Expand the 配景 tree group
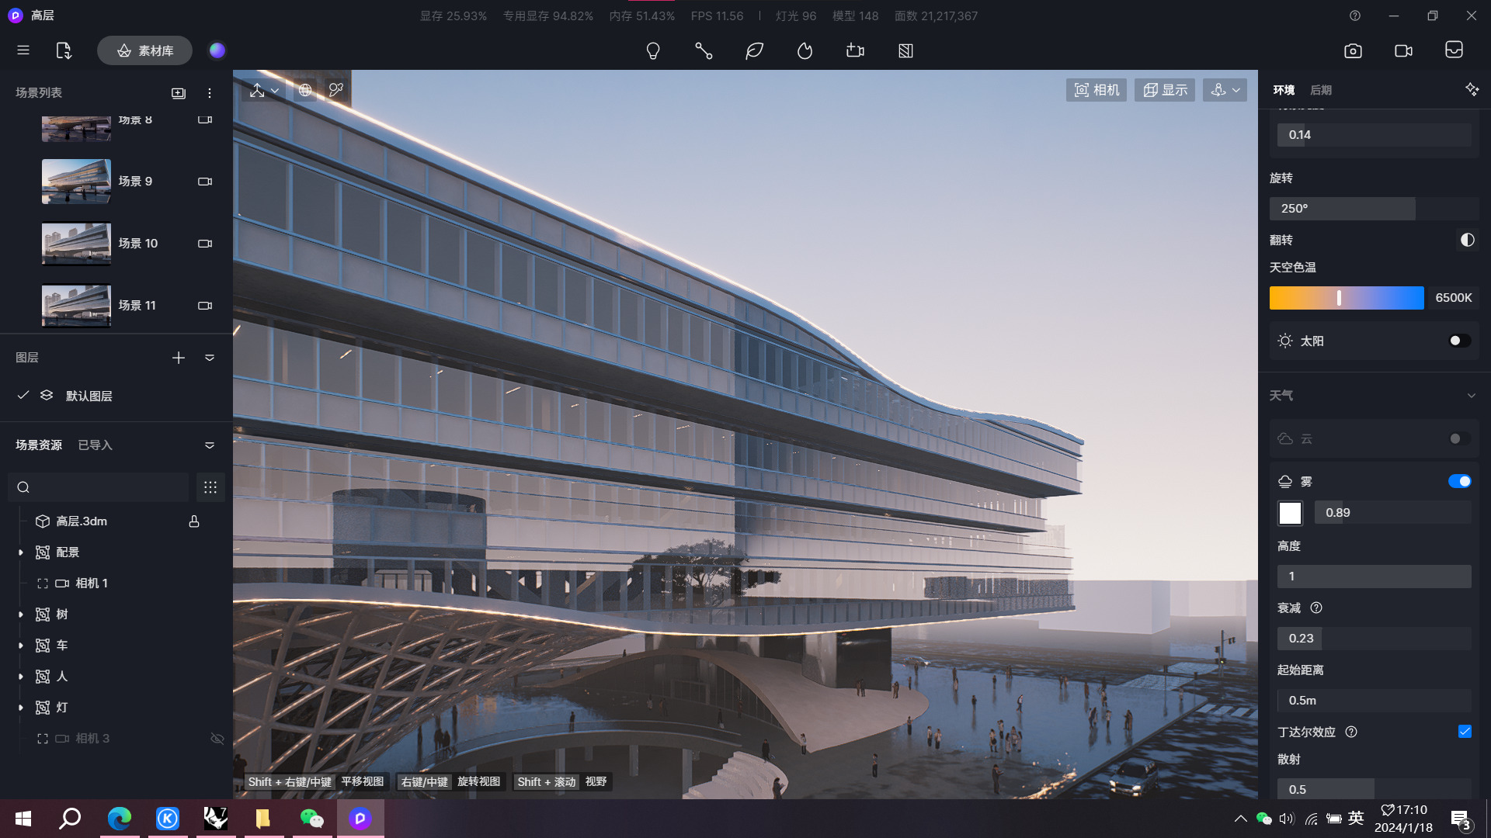This screenshot has height=838, width=1491. click(x=21, y=552)
